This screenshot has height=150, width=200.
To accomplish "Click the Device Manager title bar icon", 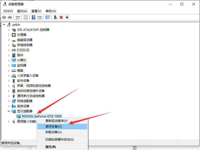I will coord(5,4).
